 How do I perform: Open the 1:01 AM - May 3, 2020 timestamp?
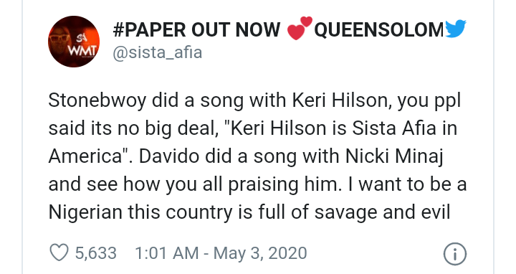221,253
